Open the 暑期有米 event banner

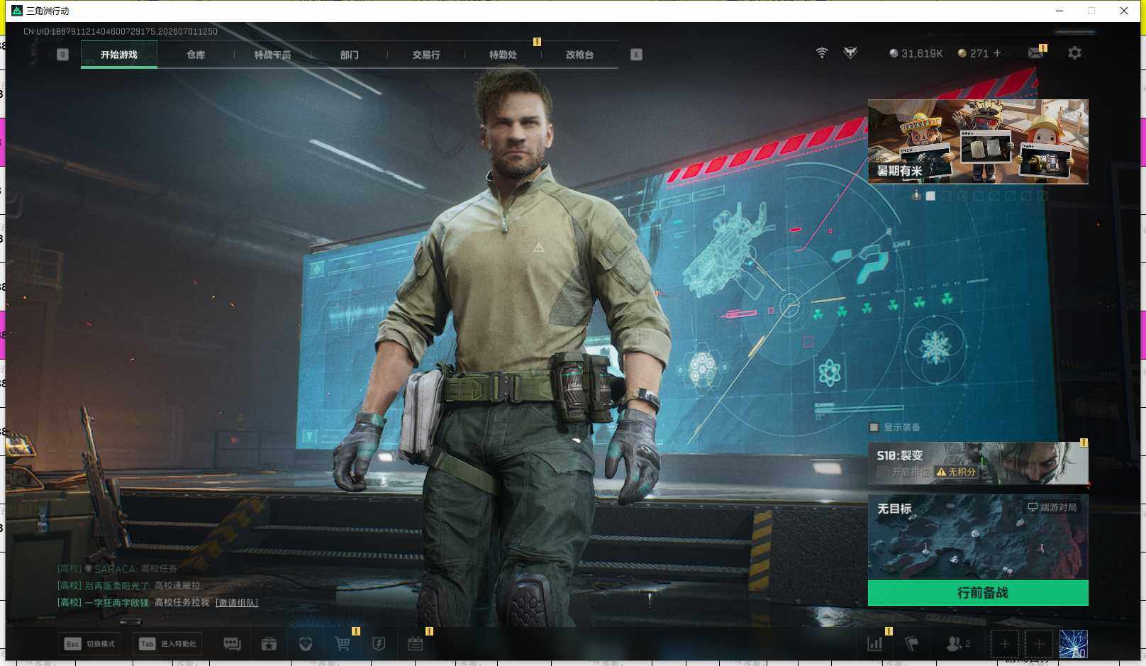coord(978,141)
